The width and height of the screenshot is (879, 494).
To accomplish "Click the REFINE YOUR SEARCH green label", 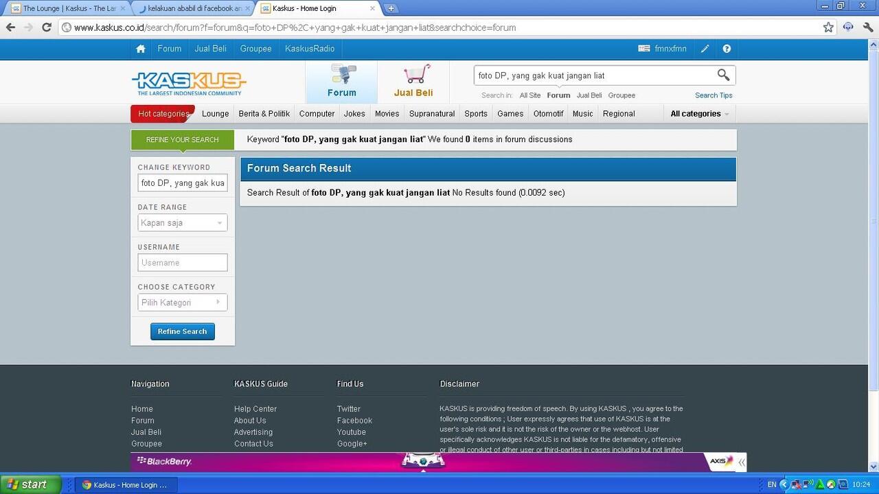I will click(x=183, y=140).
